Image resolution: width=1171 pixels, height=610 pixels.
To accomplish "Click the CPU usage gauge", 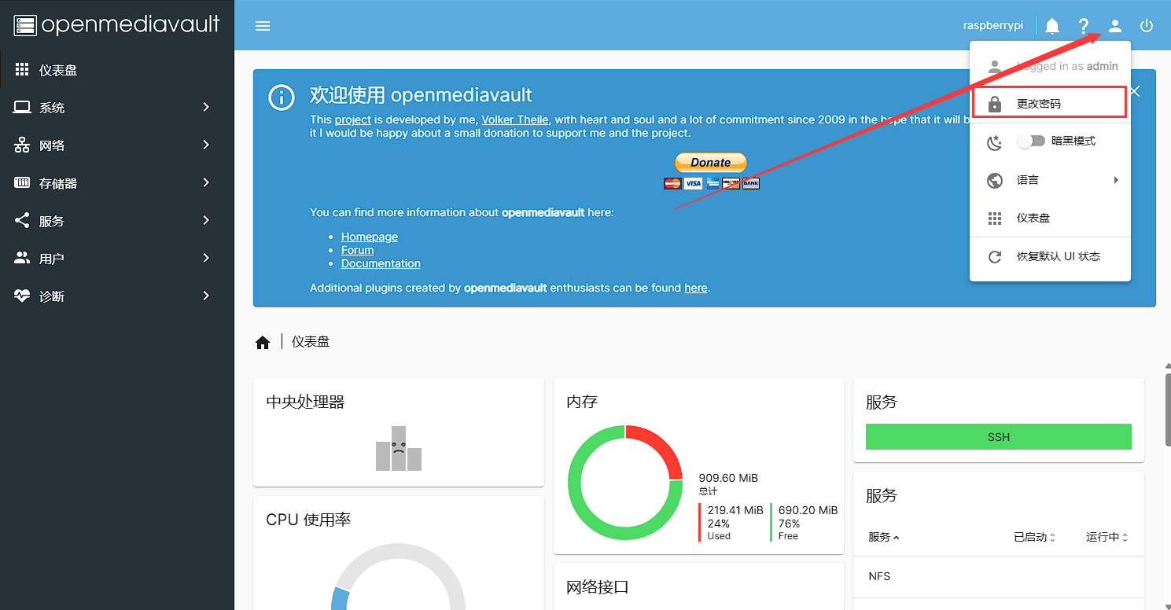I will click(x=397, y=578).
